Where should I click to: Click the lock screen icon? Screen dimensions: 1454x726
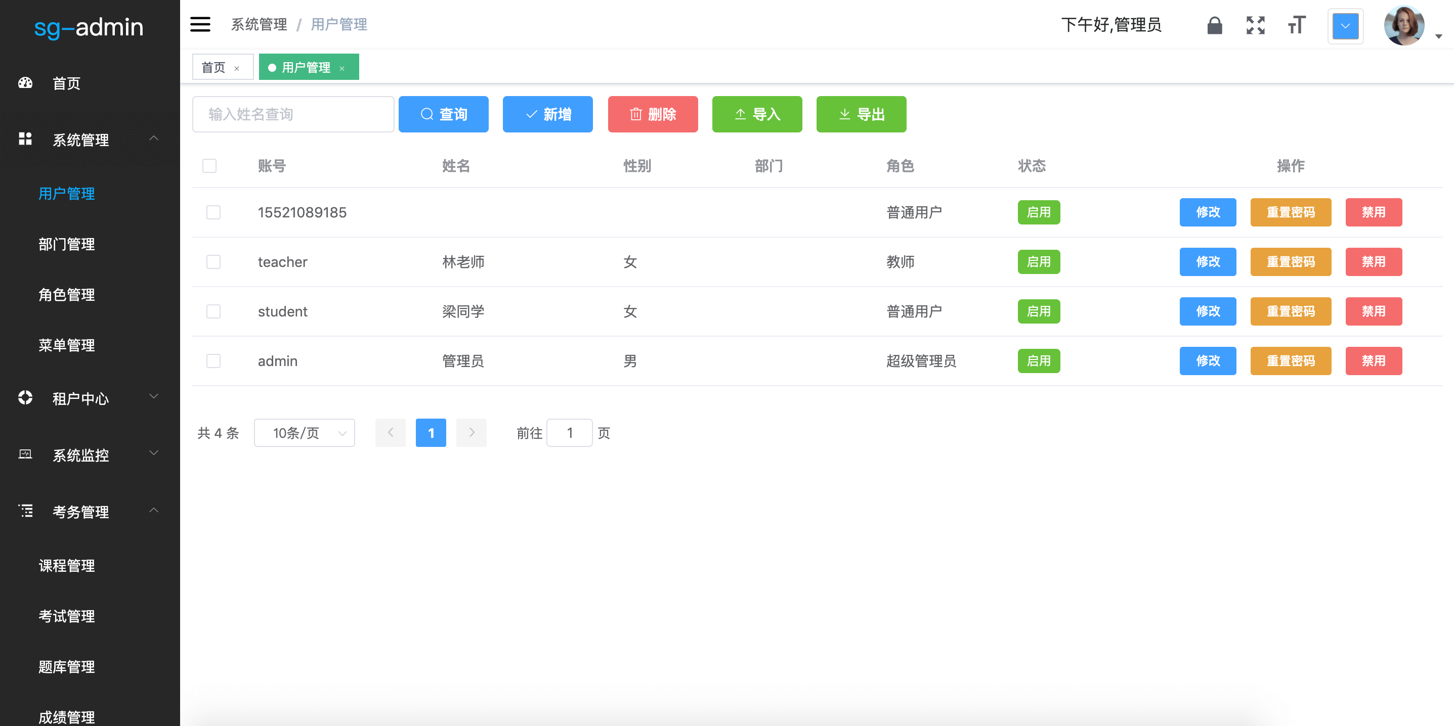[x=1214, y=25]
